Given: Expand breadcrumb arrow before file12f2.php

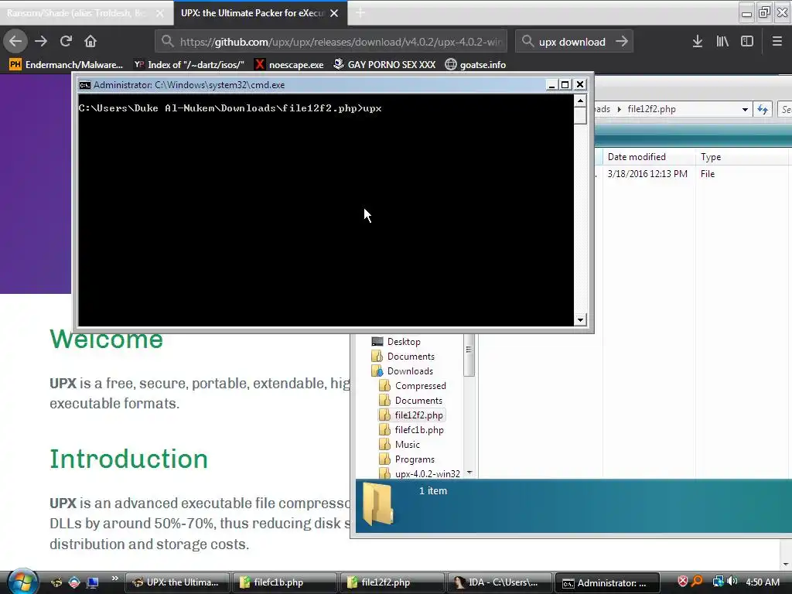Looking at the screenshot, I should 620,109.
